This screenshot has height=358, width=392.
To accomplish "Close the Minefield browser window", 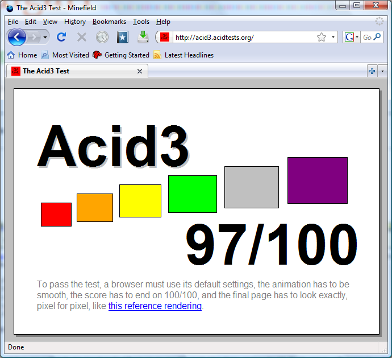I will click(376, 6).
